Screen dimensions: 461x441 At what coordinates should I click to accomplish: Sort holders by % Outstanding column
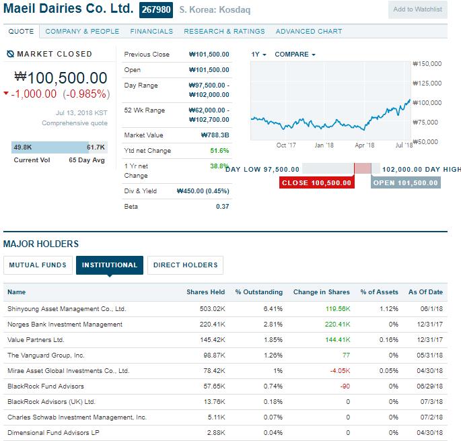[x=258, y=292]
